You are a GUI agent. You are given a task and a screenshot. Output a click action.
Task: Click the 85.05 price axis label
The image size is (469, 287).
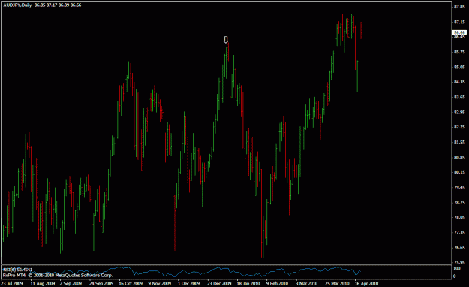[x=459, y=67]
